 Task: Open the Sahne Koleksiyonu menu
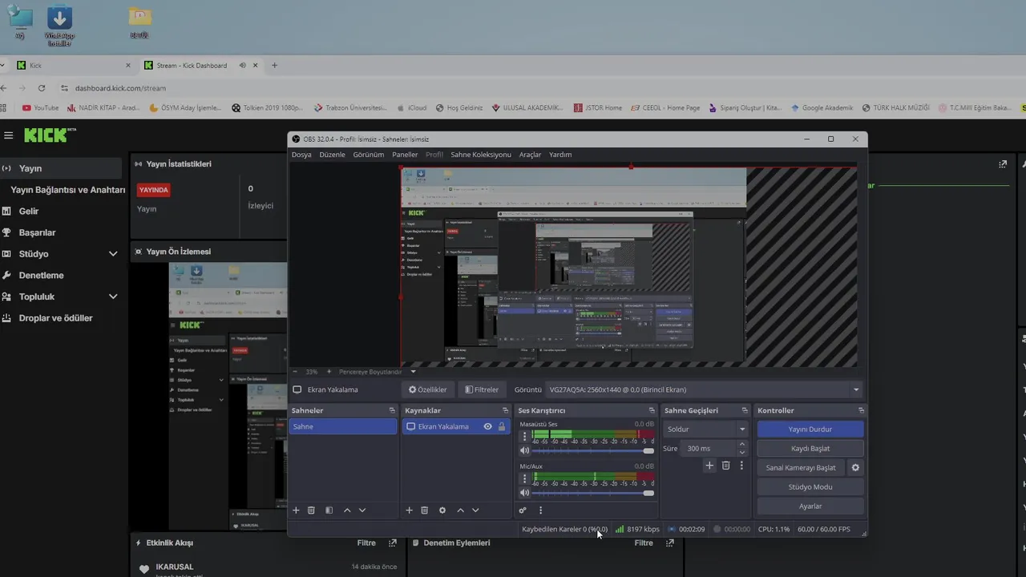481,155
